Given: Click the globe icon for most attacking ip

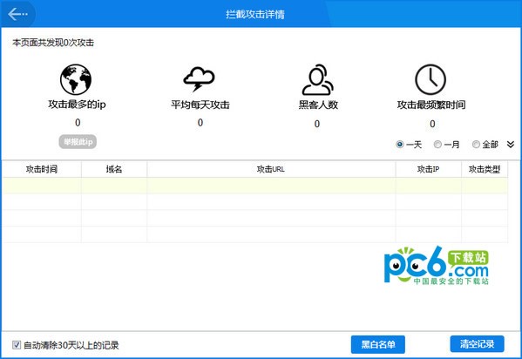Looking at the screenshot, I should click(76, 79).
